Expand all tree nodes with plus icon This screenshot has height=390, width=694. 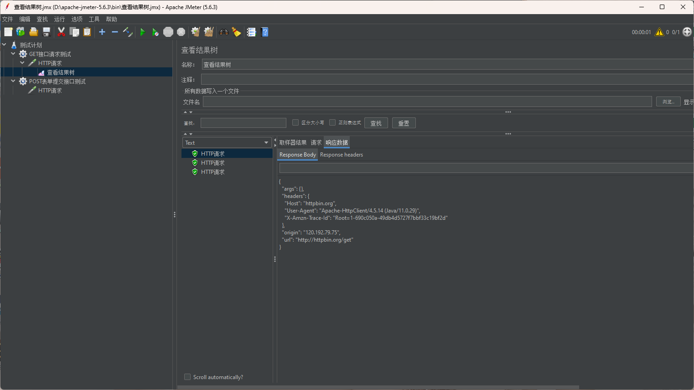pos(102,32)
